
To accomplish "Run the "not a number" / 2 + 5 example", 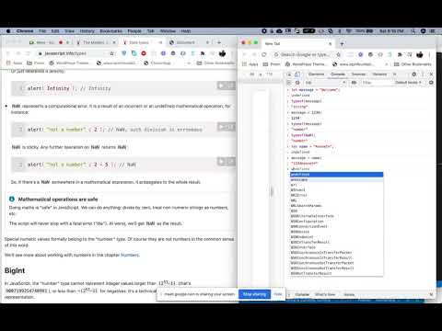I will click(222, 161).
